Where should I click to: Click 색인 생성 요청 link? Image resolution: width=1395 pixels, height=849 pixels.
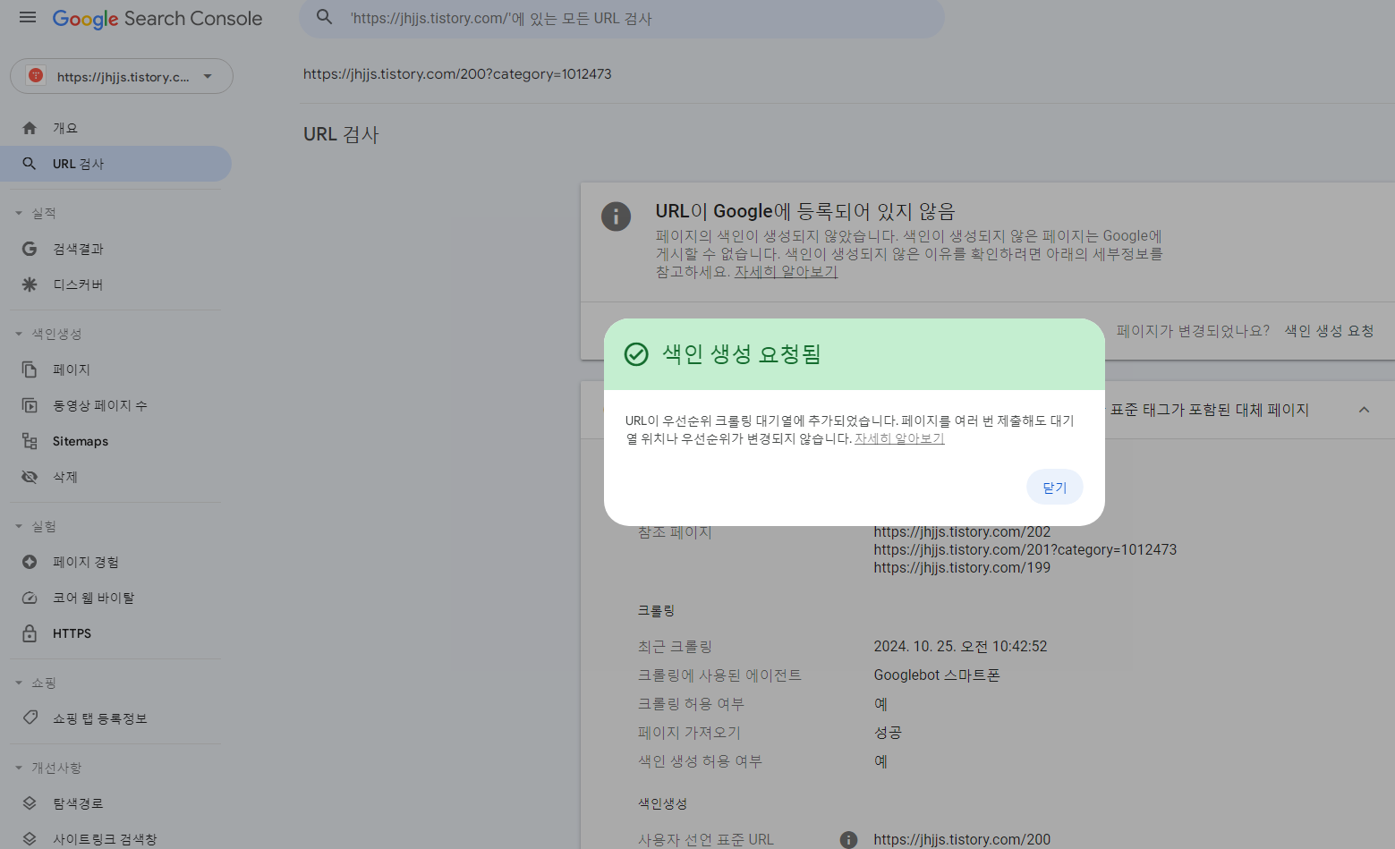point(1329,331)
